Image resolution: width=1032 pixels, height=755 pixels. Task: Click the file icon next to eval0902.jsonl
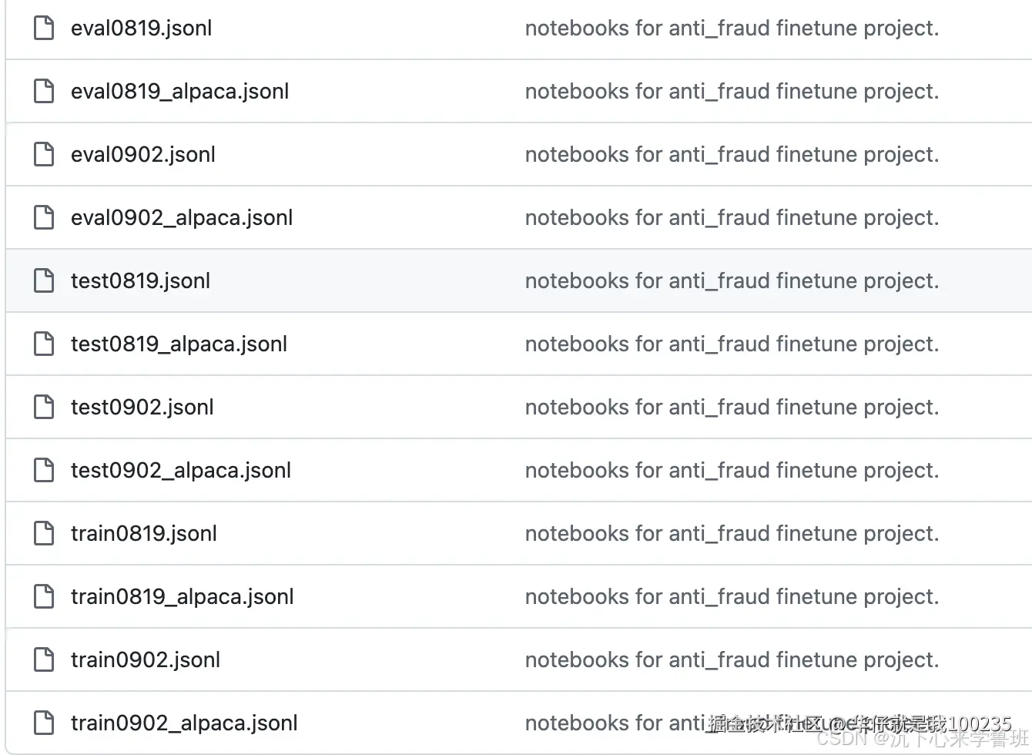[44, 155]
